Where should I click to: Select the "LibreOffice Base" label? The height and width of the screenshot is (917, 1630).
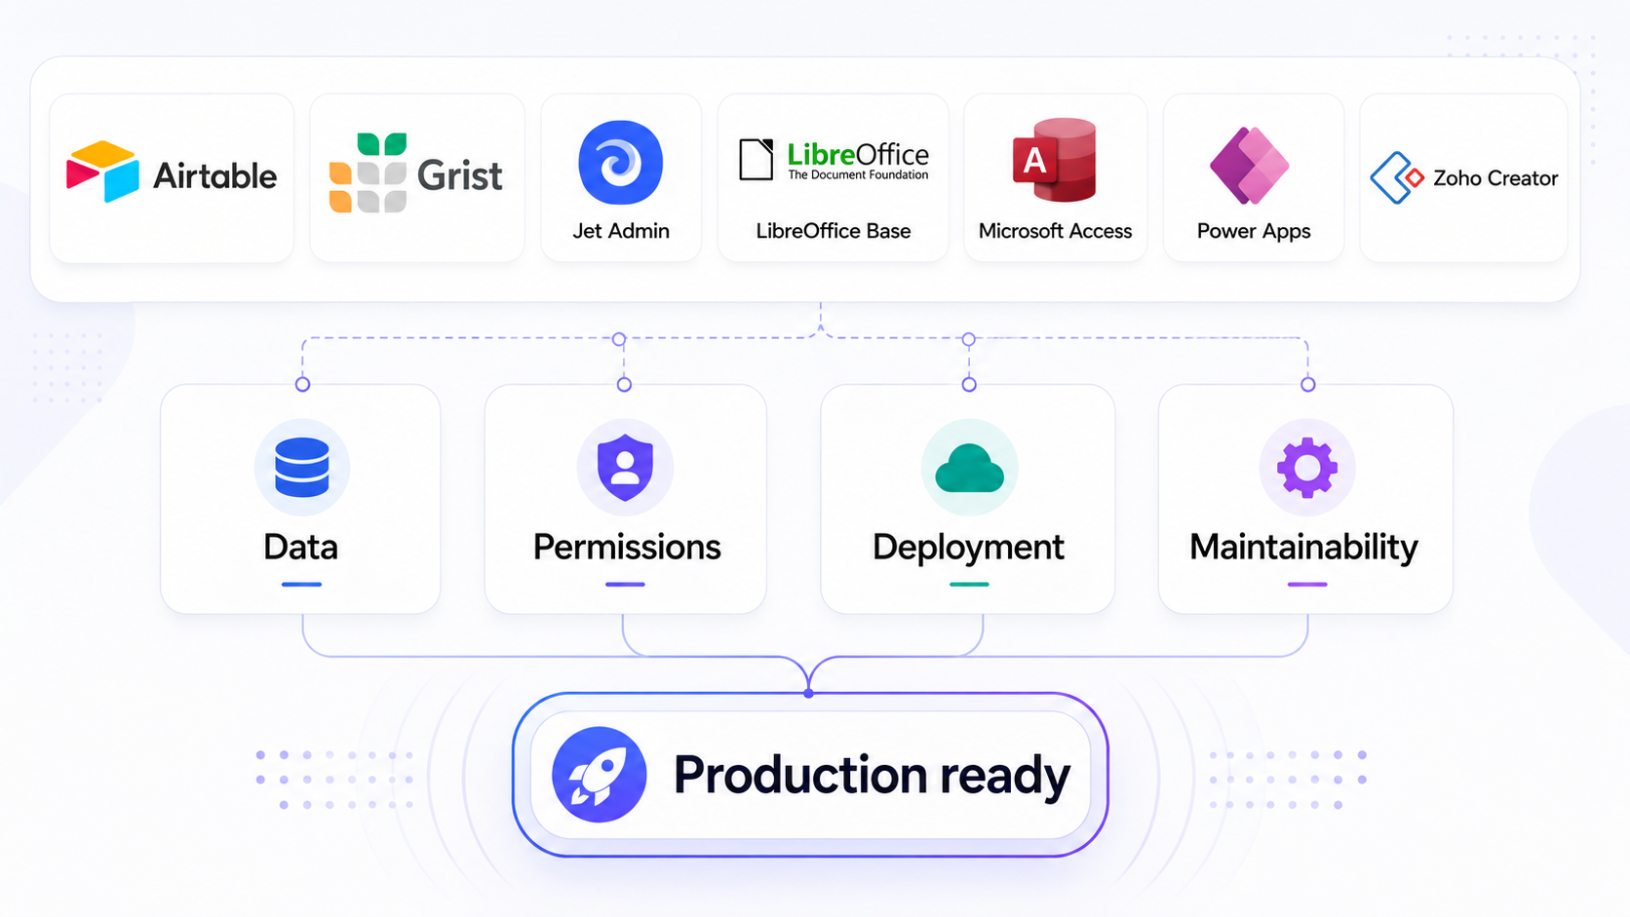834,231
